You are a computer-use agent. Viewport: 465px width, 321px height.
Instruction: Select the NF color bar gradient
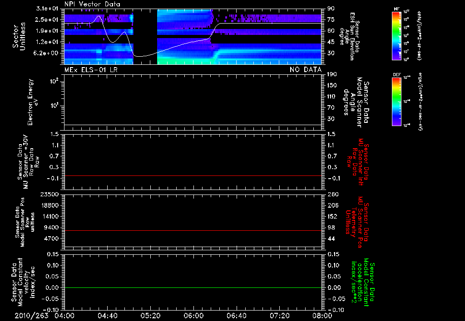click(x=396, y=35)
